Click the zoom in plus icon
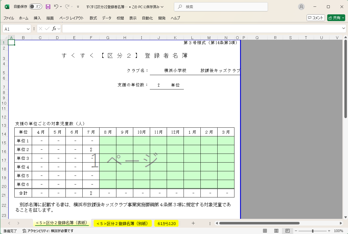This screenshot has width=348, height=234. (330, 231)
